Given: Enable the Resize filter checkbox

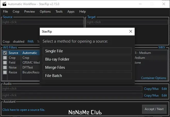Looking at the screenshot, I should (5, 72).
